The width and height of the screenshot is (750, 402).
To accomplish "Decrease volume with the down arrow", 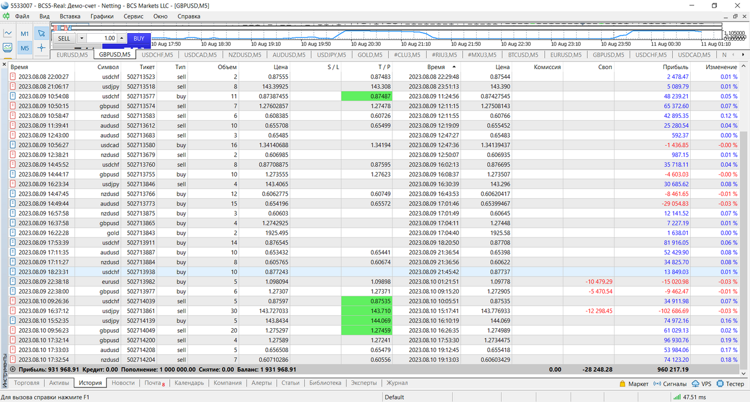I will pyautogui.click(x=81, y=38).
